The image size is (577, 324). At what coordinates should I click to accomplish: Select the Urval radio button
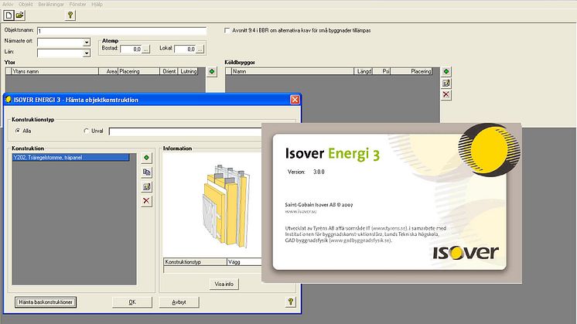click(86, 131)
